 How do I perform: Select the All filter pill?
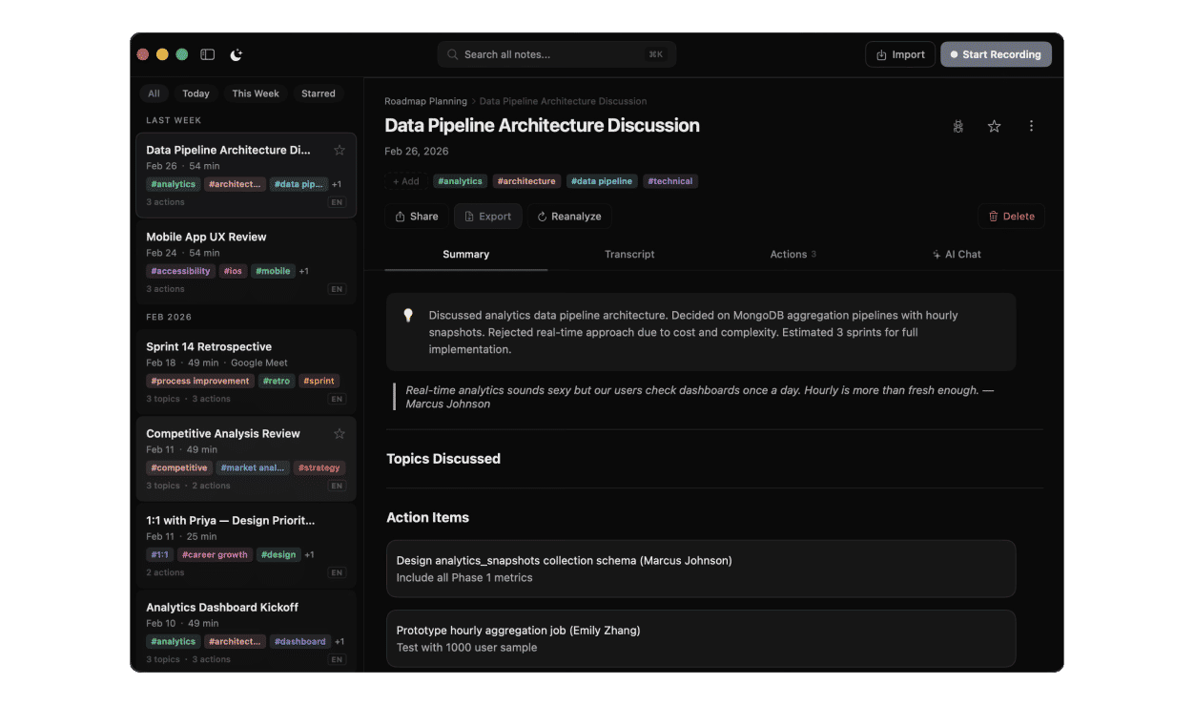(154, 93)
